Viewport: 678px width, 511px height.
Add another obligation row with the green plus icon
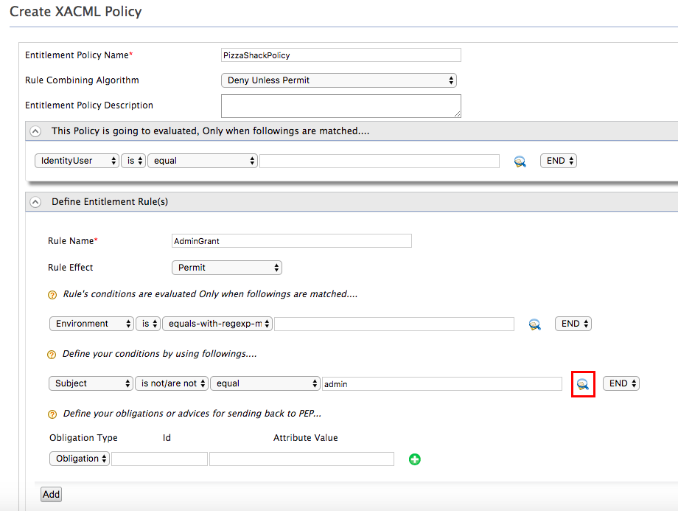[x=414, y=459]
